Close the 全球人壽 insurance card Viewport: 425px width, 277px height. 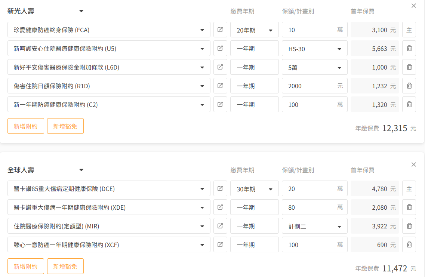413,164
